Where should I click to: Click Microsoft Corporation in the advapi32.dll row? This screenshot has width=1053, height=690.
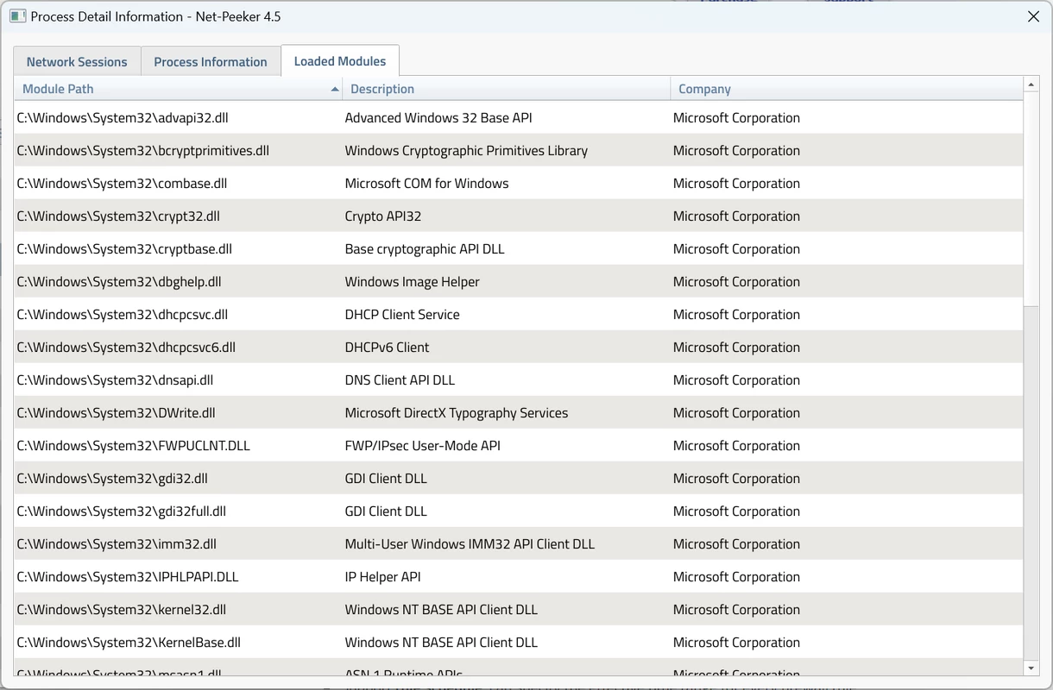point(736,118)
